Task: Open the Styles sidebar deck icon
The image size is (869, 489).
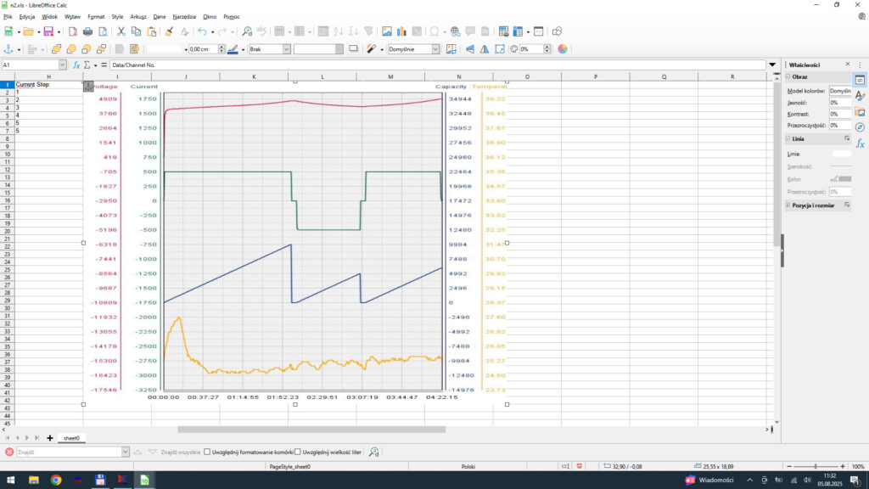Action: click(x=860, y=96)
